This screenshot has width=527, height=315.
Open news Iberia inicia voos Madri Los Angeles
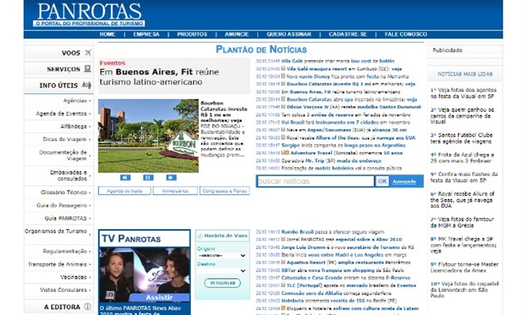point(343,255)
